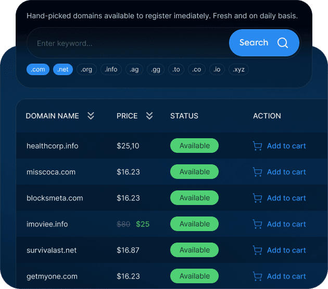Toggle off the .net extension filter
328x289 pixels.
pos(63,69)
